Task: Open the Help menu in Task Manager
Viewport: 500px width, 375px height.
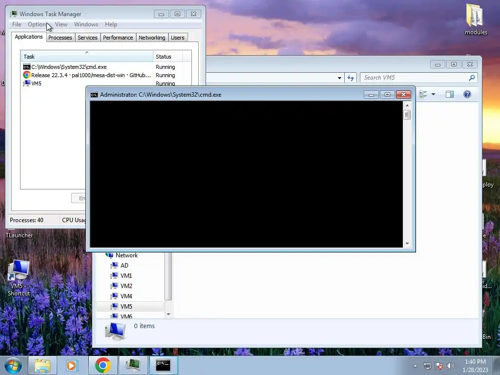Action: [111, 24]
